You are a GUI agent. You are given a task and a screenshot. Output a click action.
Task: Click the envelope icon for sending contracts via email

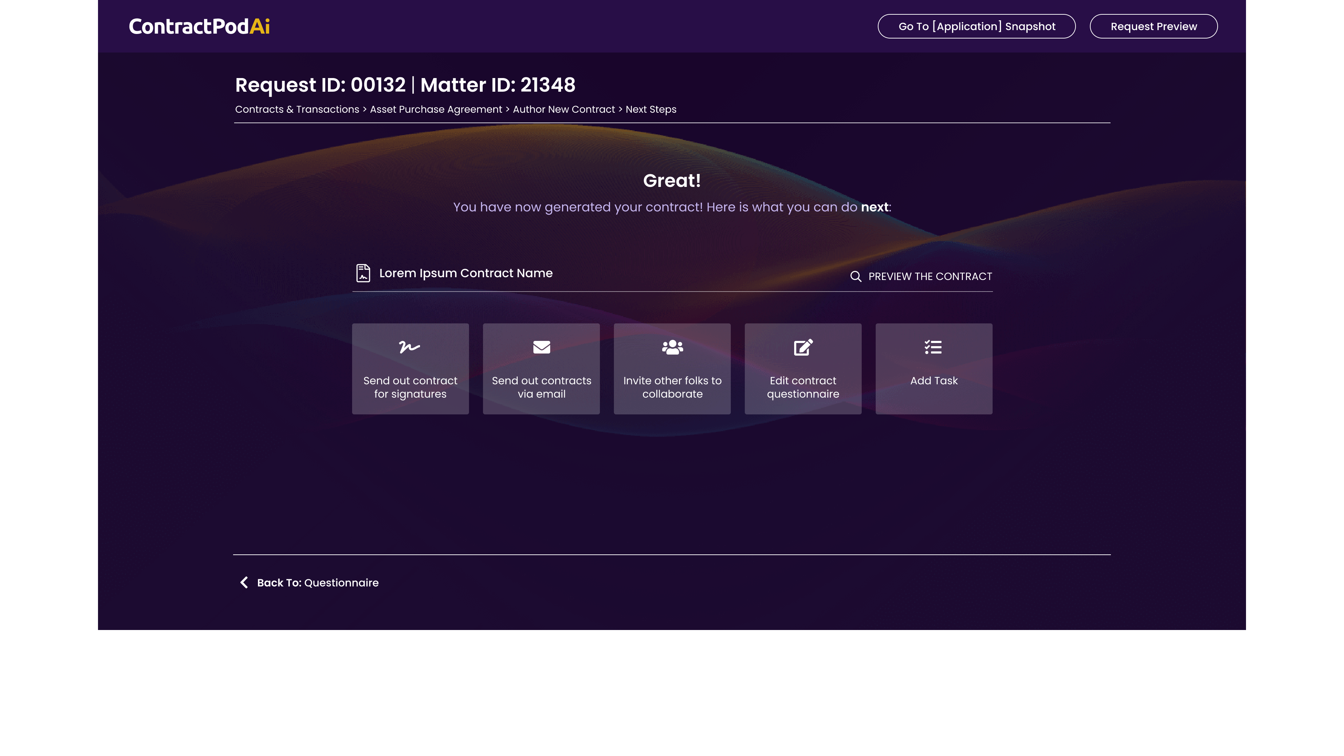541,347
